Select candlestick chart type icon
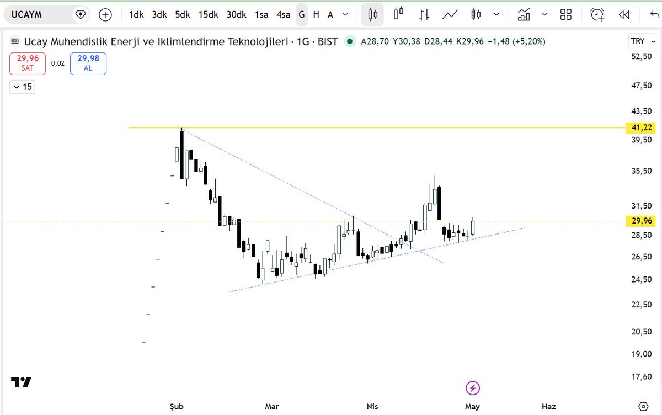This screenshot has width=662, height=415. (x=372, y=15)
